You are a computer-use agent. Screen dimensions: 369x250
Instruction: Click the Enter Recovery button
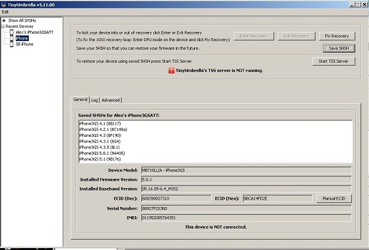click(x=253, y=36)
